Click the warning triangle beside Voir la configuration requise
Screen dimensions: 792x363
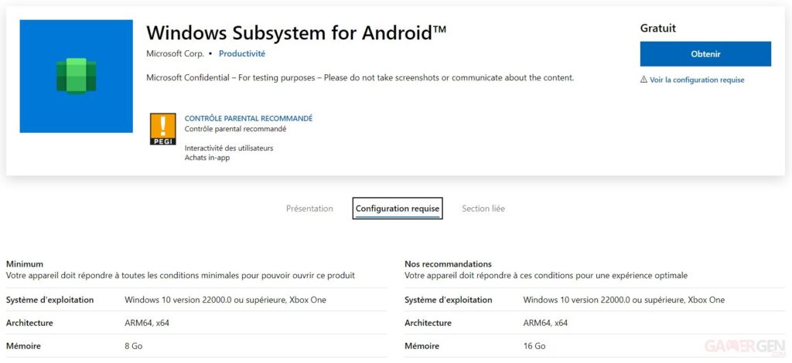[x=643, y=80]
